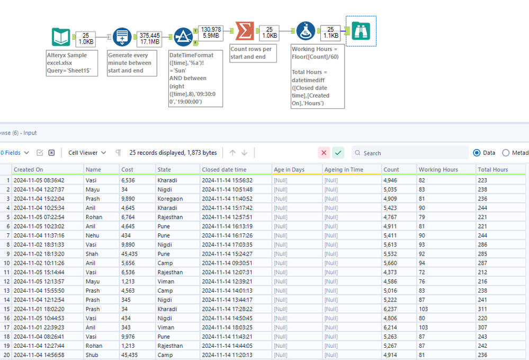Screen dimensions: 529x360
Task: Select the Data radio button
Action: [477, 153]
